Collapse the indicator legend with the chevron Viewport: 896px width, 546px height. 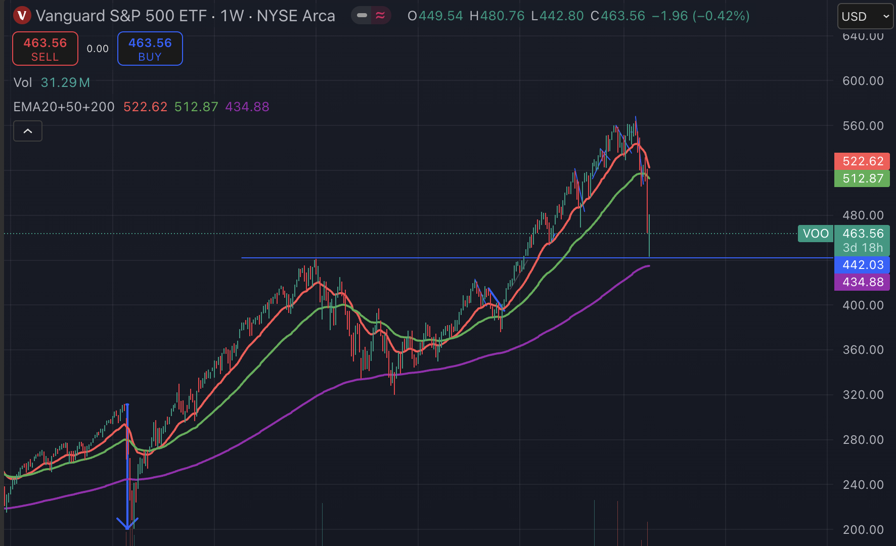pyautogui.click(x=28, y=131)
